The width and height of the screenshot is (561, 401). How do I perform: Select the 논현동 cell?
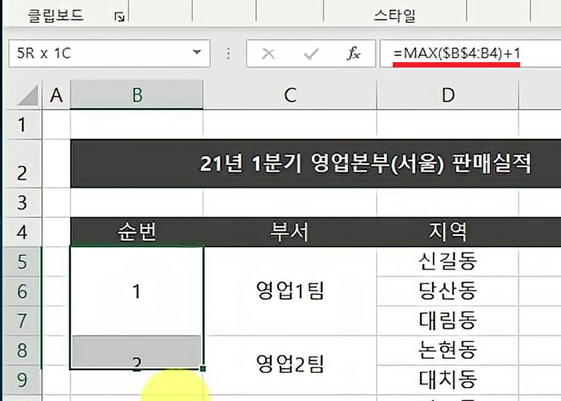[x=447, y=350]
